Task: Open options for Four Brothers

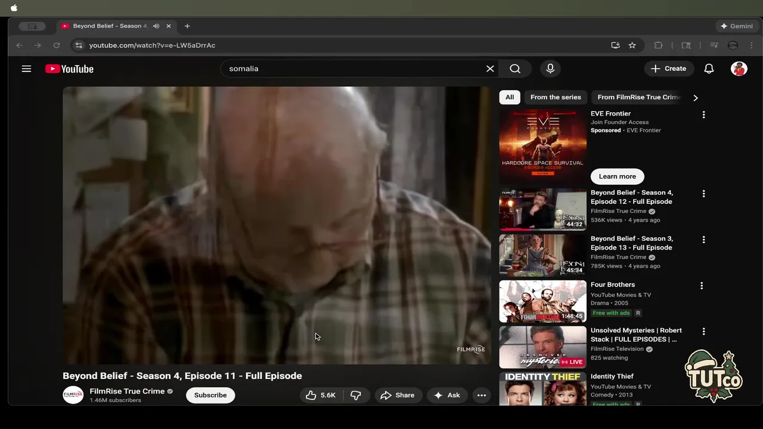Action: point(702,285)
